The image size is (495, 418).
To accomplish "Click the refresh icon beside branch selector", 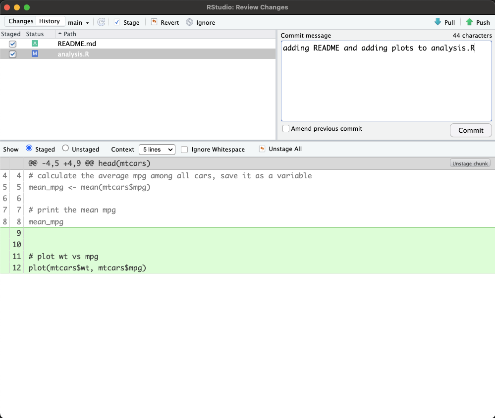I will pos(101,22).
